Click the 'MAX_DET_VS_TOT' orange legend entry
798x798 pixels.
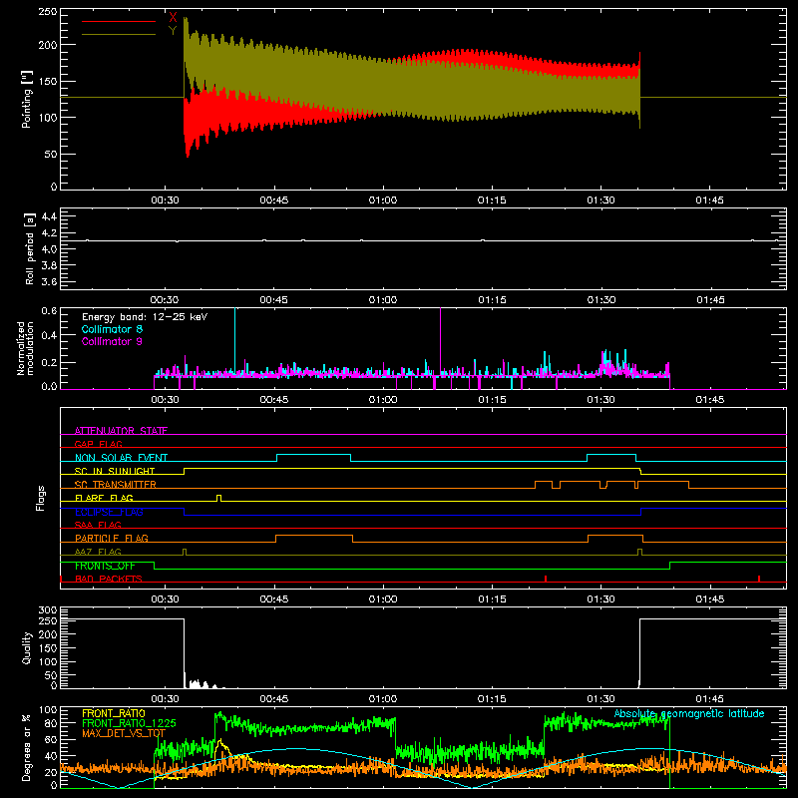click(124, 733)
